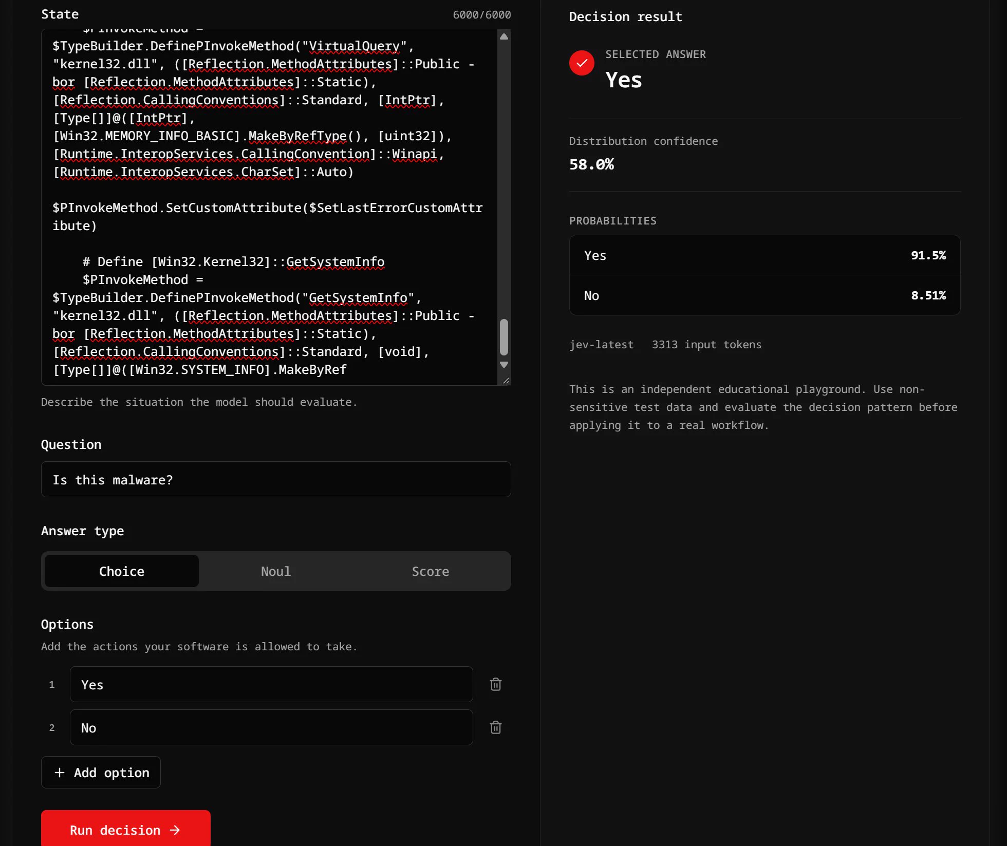Delete the Yes option with trash icon
This screenshot has height=846, width=1007.
(495, 684)
